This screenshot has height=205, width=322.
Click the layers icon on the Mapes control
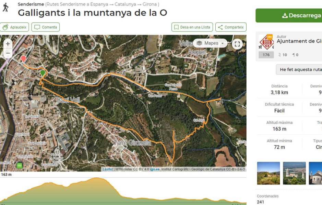[199, 43]
